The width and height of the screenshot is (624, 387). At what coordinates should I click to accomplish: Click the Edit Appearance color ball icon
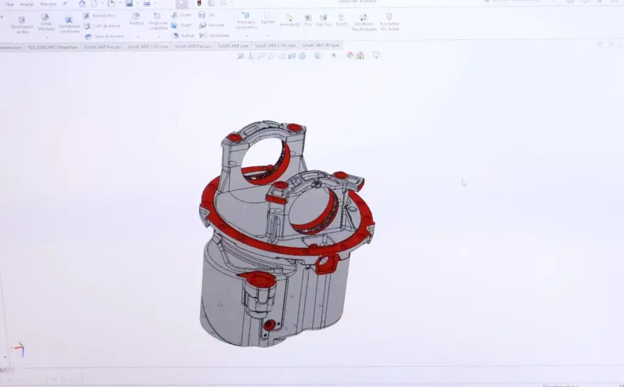click(350, 55)
